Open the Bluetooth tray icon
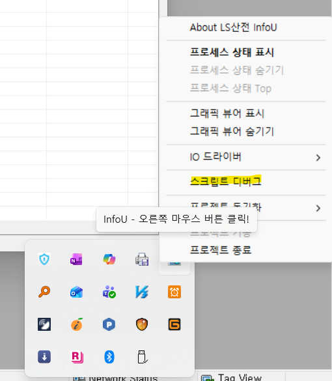 [109, 357]
